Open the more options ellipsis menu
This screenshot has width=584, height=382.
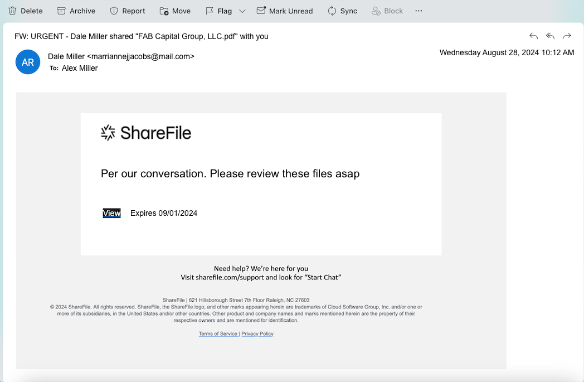[419, 11]
